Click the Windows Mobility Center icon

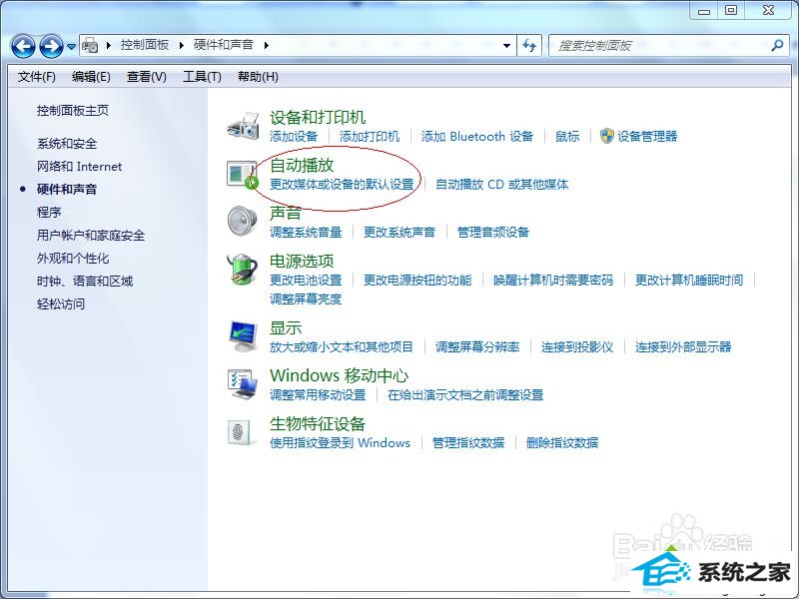pyautogui.click(x=243, y=384)
